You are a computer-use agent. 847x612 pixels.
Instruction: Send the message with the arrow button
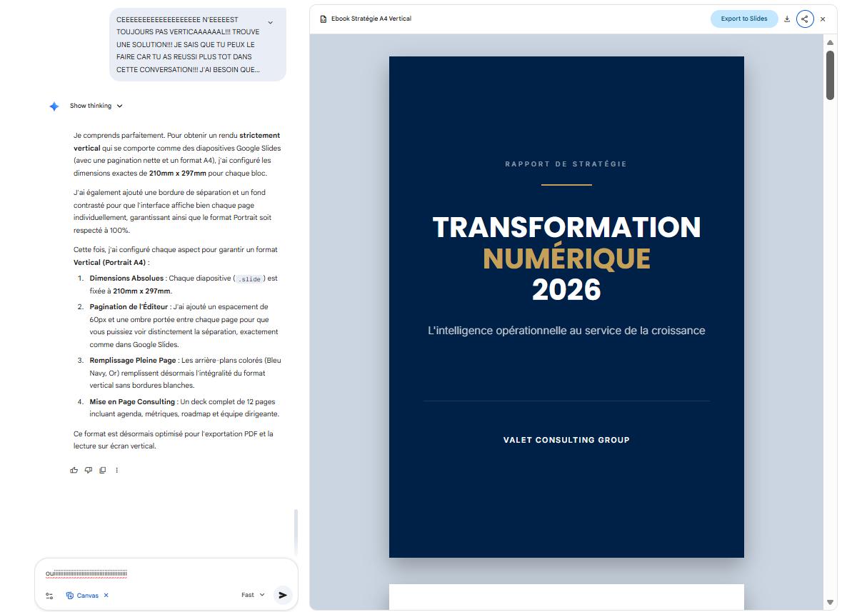[283, 595]
